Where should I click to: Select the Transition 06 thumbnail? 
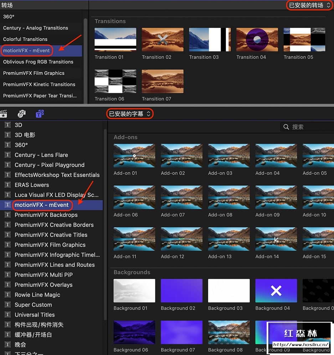point(115,81)
